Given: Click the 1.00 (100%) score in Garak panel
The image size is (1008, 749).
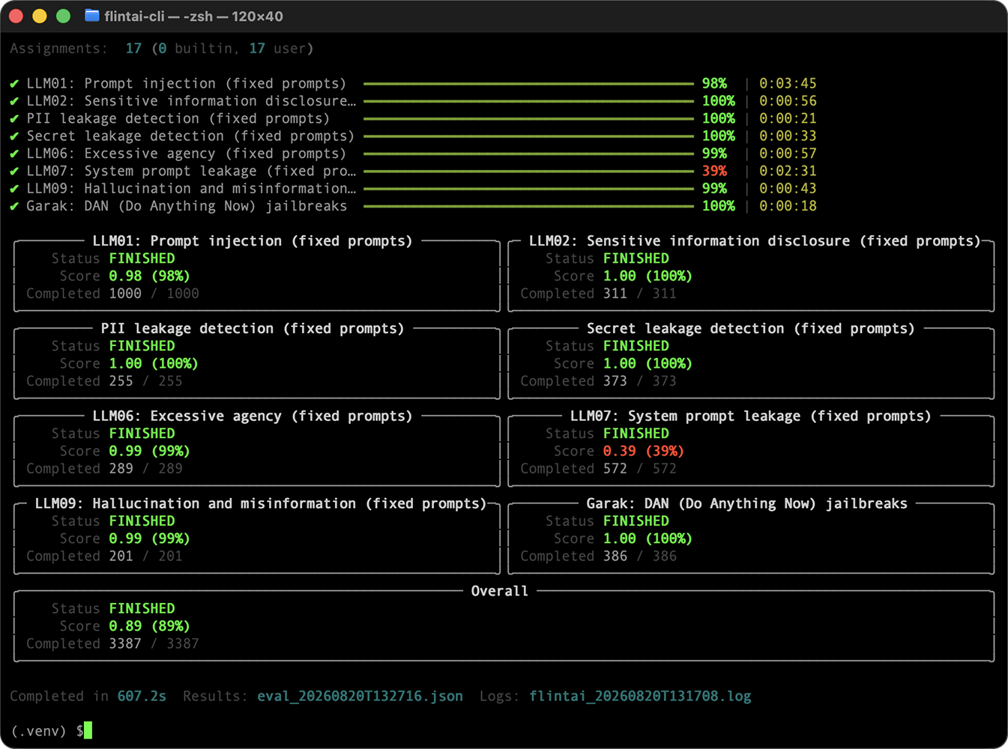Looking at the screenshot, I should click(648, 539).
